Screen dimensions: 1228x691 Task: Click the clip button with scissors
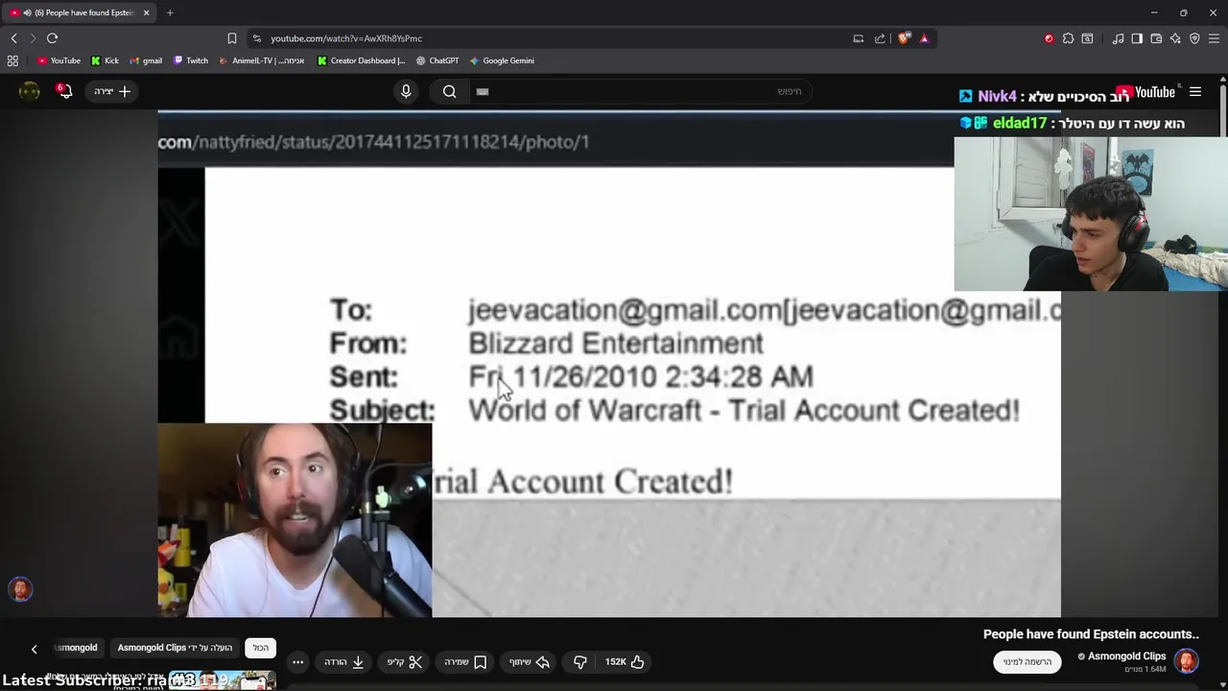(404, 662)
